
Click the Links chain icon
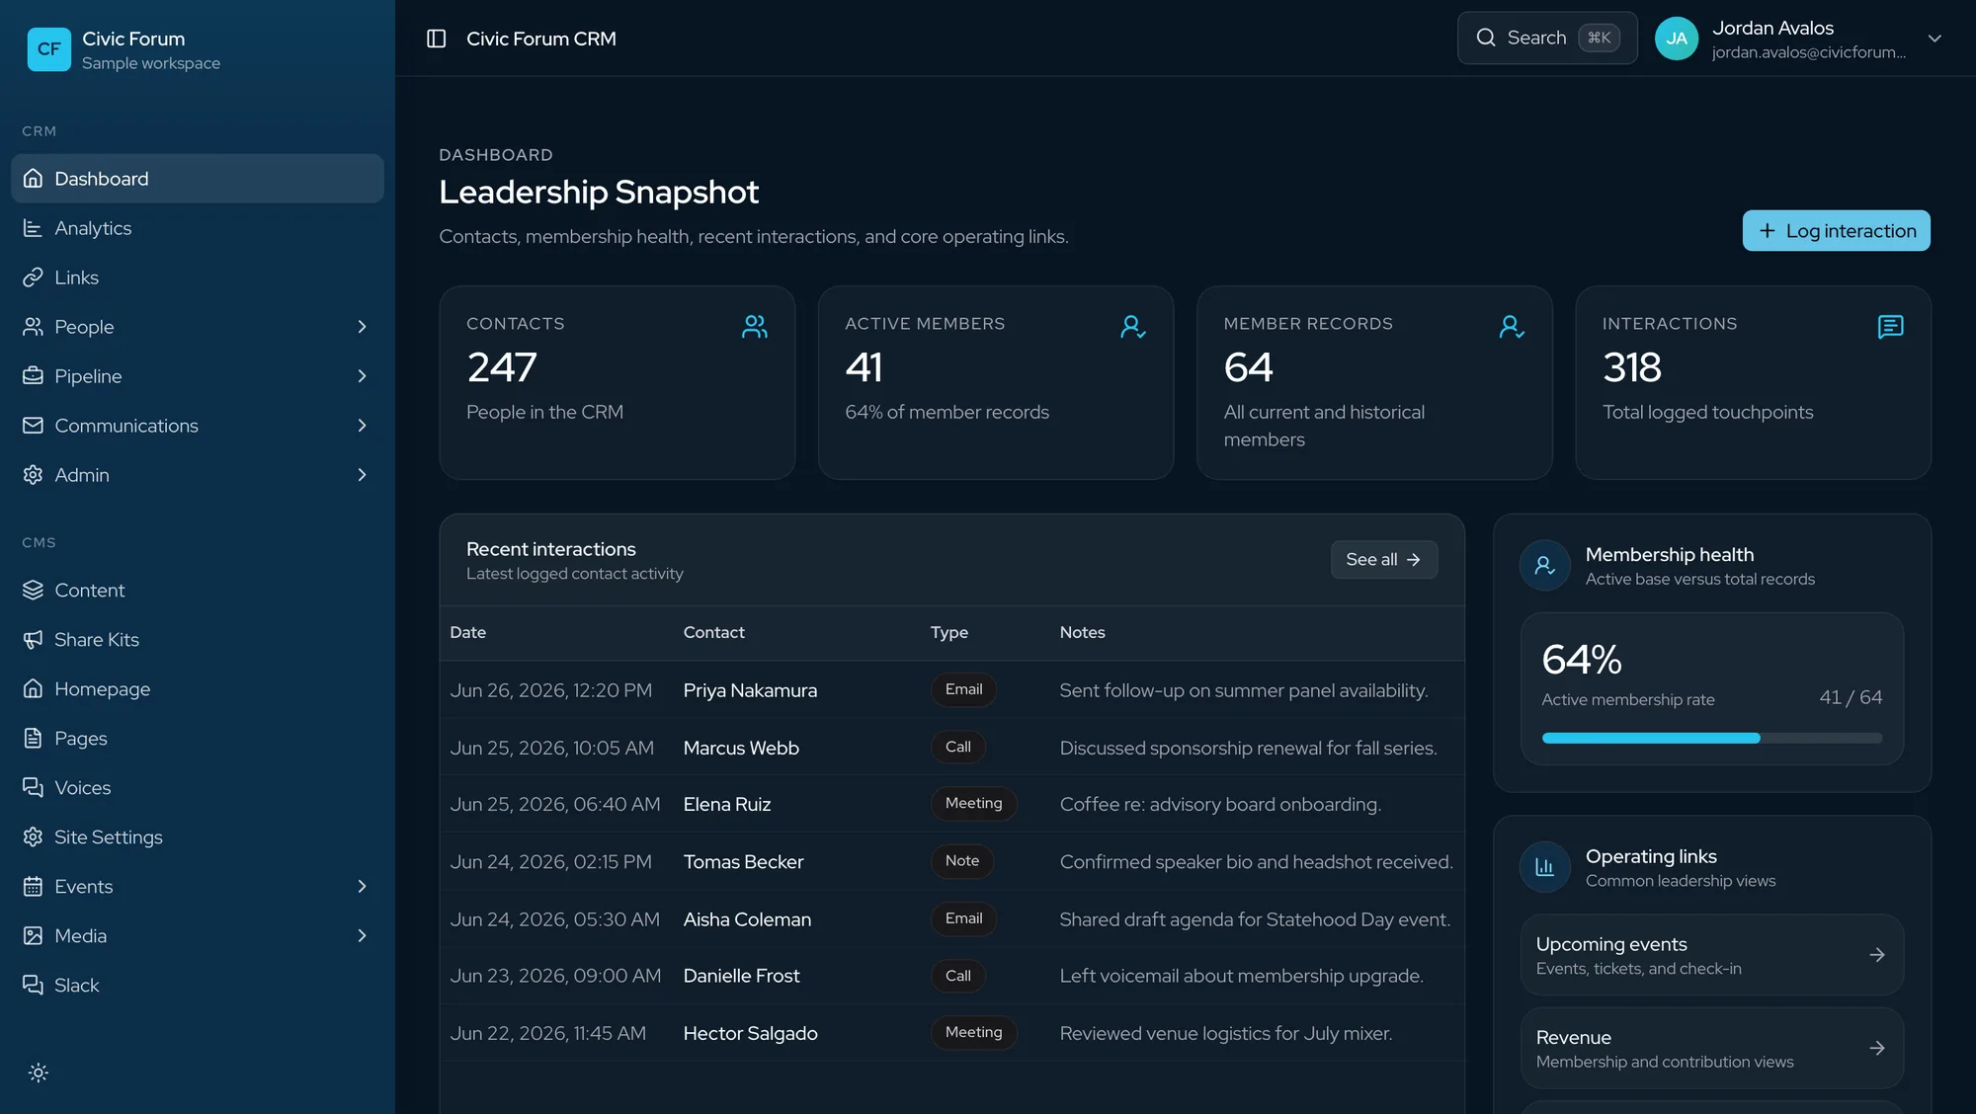pyautogui.click(x=33, y=278)
